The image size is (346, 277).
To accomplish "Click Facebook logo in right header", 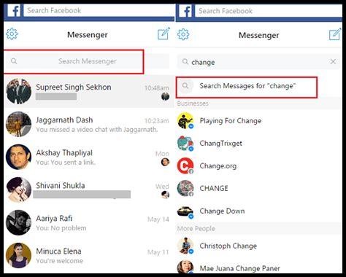I will pos(185,11).
